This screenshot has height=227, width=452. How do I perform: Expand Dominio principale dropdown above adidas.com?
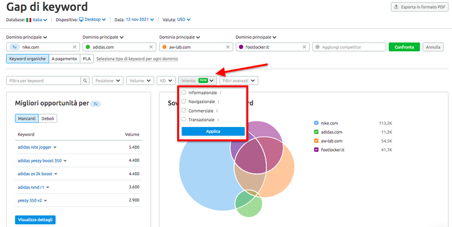click(x=103, y=37)
